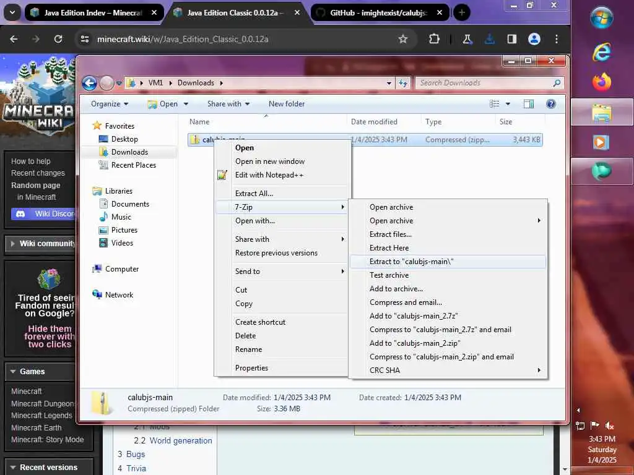Choose Edit with Notepad++
The image size is (634, 475).
pyautogui.click(x=280, y=175)
